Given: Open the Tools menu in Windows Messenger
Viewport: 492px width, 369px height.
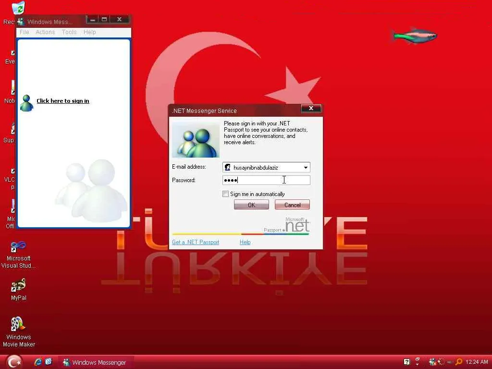Looking at the screenshot, I should (69, 32).
